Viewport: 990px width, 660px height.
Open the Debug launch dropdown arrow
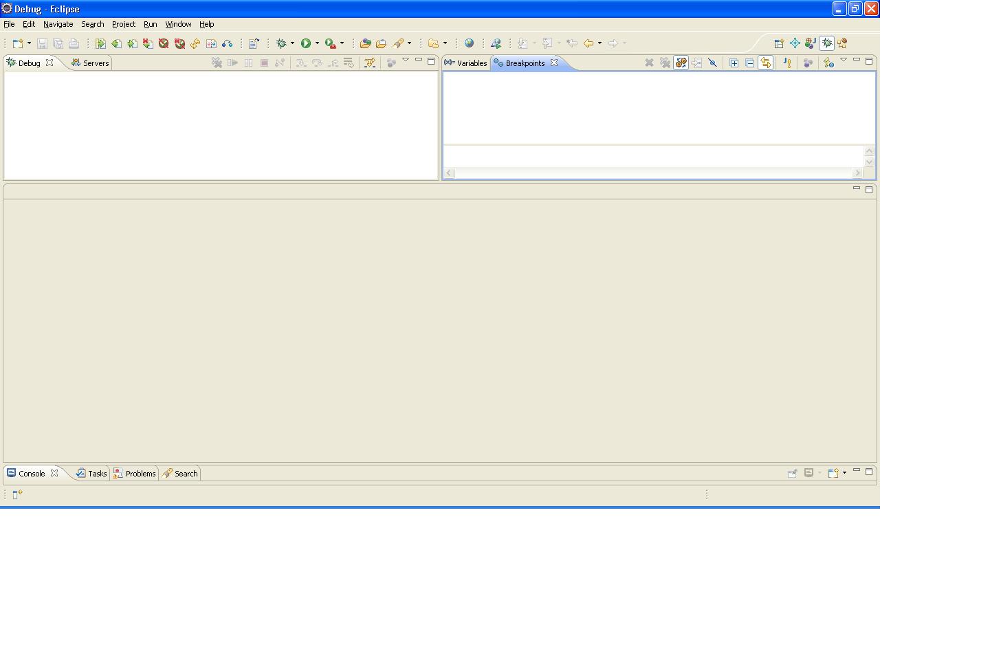[292, 43]
